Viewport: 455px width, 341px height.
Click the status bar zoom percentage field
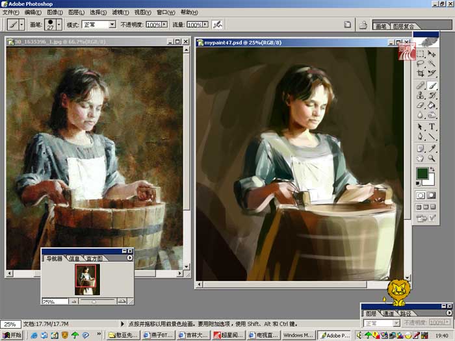pyautogui.click(x=10, y=324)
